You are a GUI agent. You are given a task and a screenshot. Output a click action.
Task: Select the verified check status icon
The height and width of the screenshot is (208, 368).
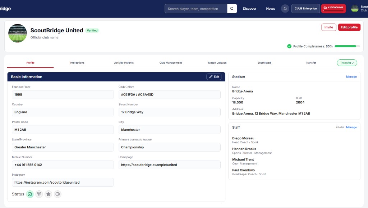tap(30, 194)
